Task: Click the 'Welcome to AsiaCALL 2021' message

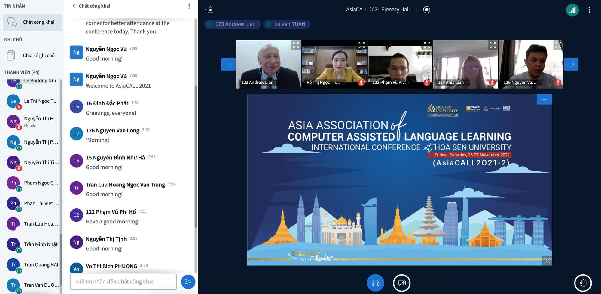Action: click(x=118, y=86)
